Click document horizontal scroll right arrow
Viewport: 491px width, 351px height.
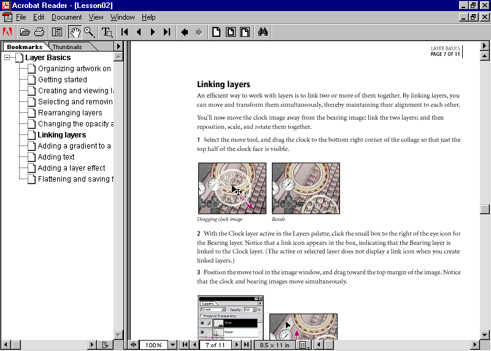pyautogui.click(x=474, y=345)
